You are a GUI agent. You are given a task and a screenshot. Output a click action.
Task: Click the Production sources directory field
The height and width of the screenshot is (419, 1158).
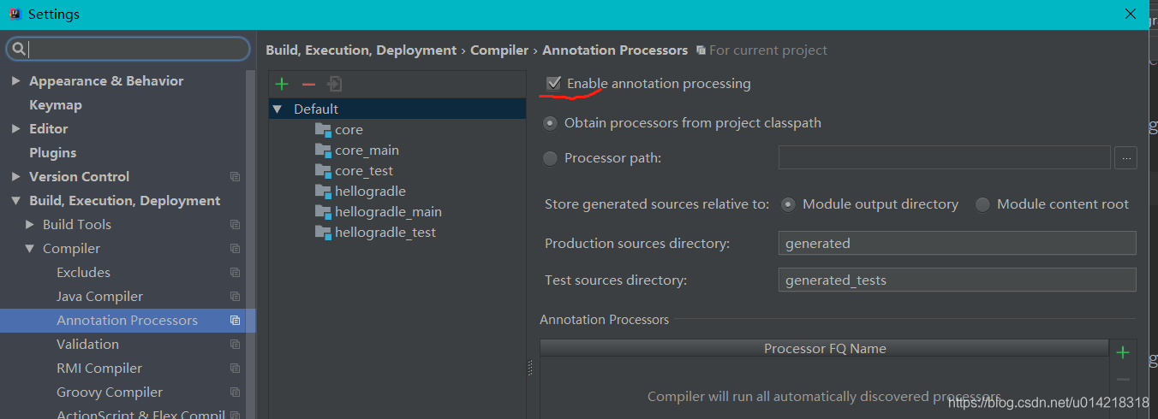(958, 243)
